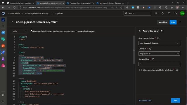Screen dimensions: 187x105
Task: Open HD account avatar
Action: [x=182, y=13]
